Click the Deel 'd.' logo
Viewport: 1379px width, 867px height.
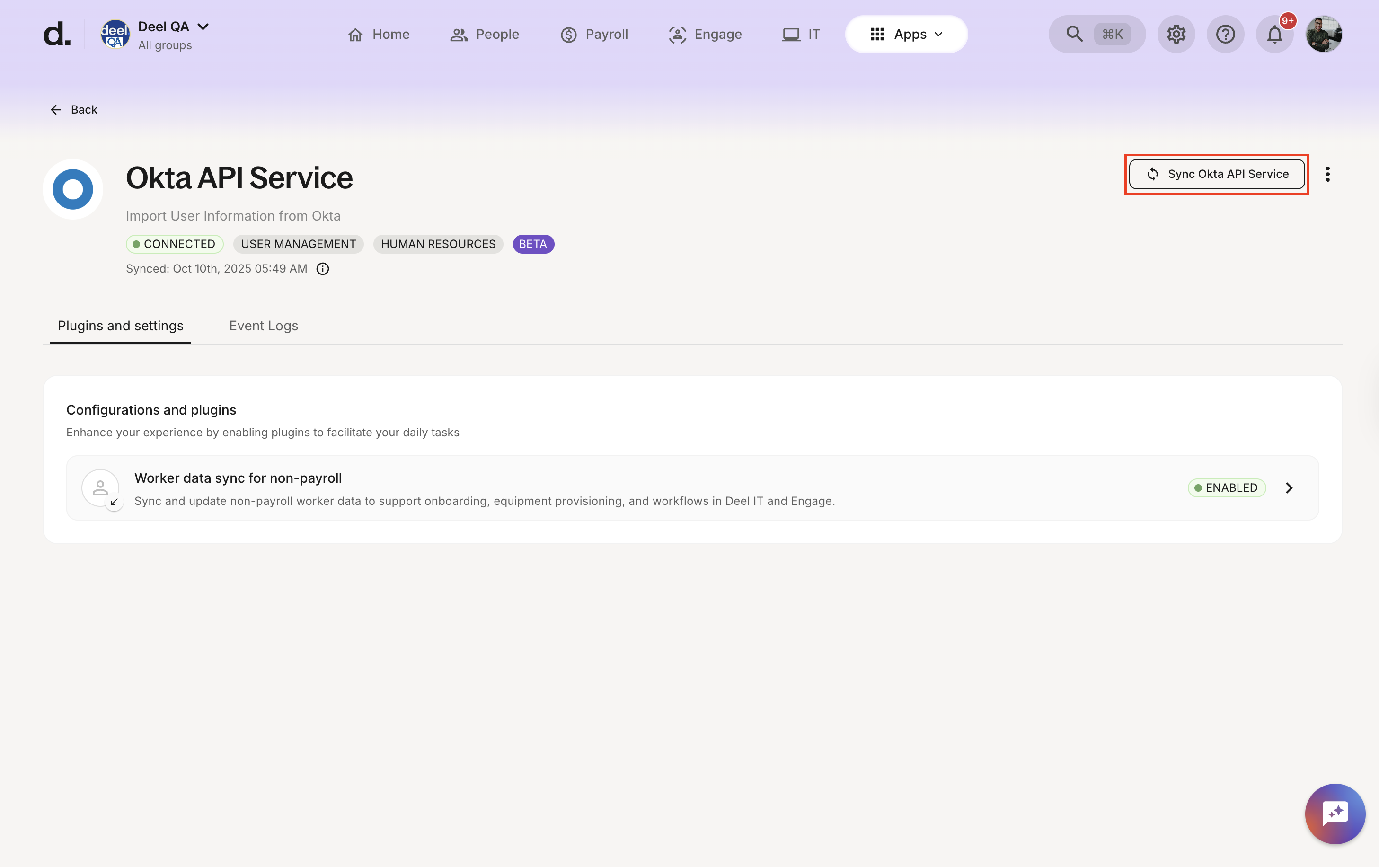click(x=57, y=35)
